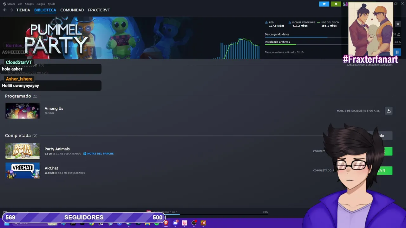This screenshot has height=228, width=406.
Task: Click the bottom Descargando 3 de 3 status
Action: click(165, 212)
